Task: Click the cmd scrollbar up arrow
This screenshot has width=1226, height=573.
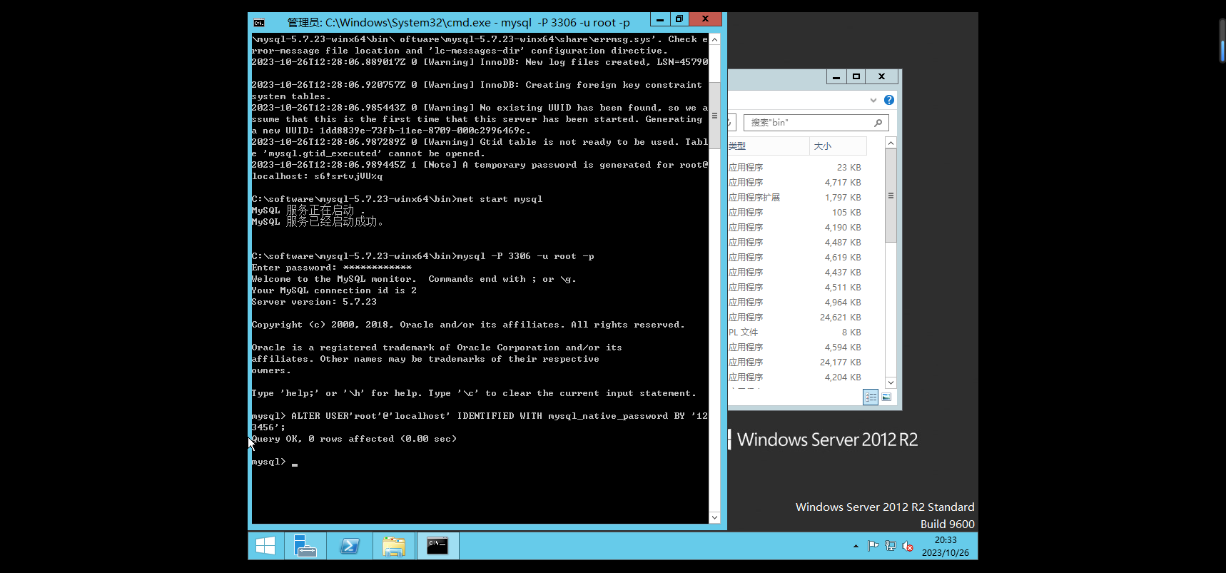Action: click(714, 39)
